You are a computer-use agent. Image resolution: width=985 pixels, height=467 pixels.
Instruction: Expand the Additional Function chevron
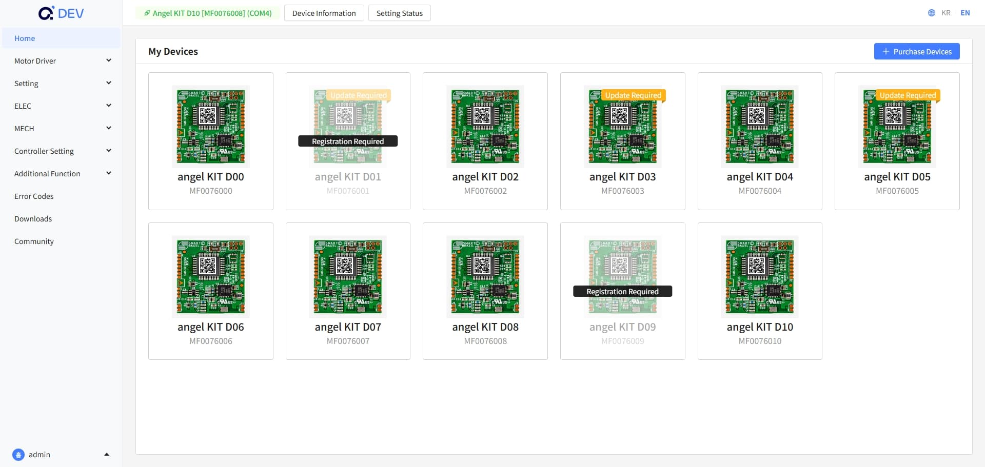pyautogui.click(x=109, y=173)
